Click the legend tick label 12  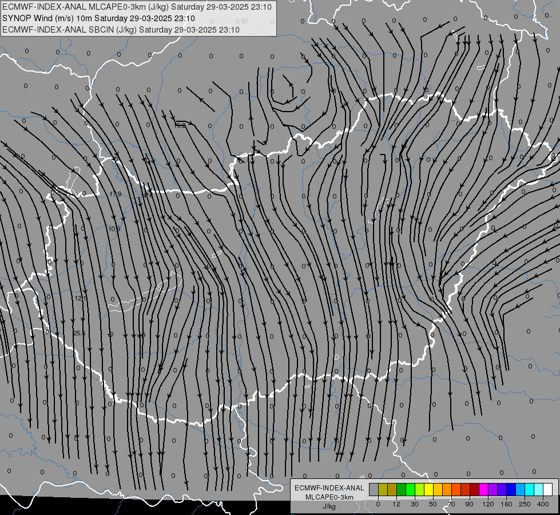tap(396, 504)
